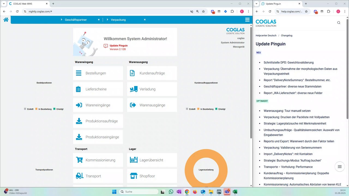This screenshot has width=349, height=196.
Task: Open the Firefox taskbar icon
Action: [195, 192]
